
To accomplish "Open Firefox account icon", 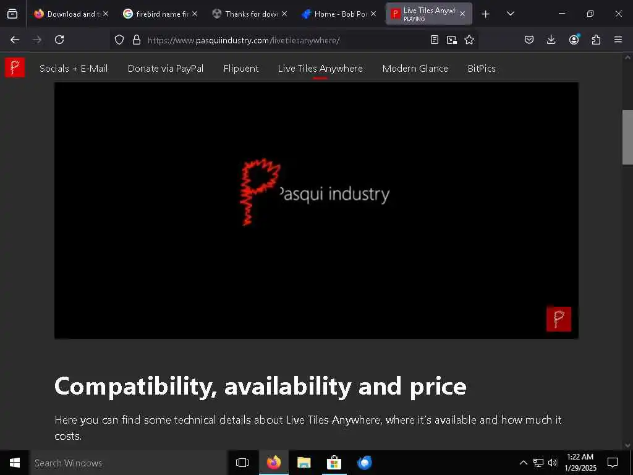I will tap(574, 39).
